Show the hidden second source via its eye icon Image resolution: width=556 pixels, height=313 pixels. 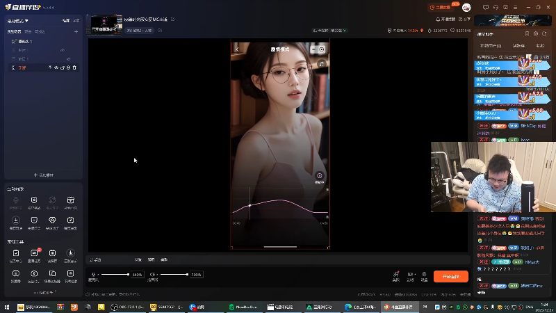[x=63, y=50]
